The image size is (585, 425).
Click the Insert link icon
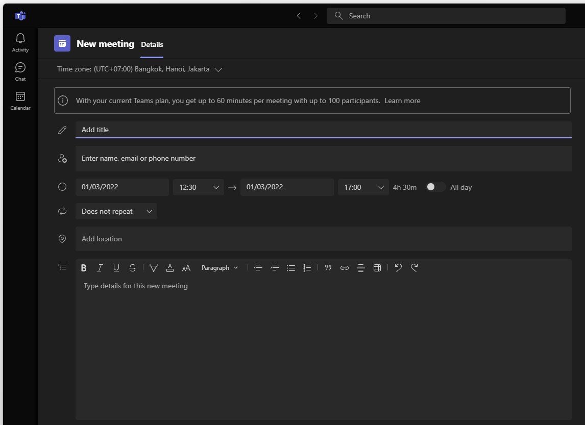click(345, 268)
